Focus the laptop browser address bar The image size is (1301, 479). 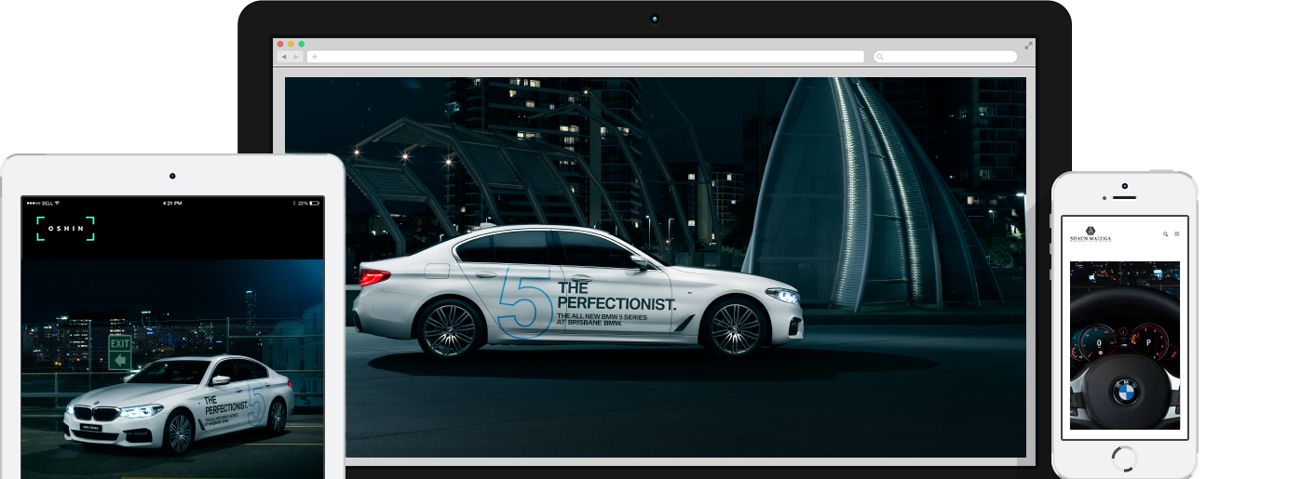pyautogui.click(x=586, y=57)
